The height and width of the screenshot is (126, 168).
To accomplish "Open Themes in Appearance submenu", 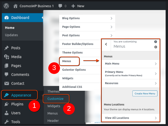I will pyautogui.click(x=53, y=92).
